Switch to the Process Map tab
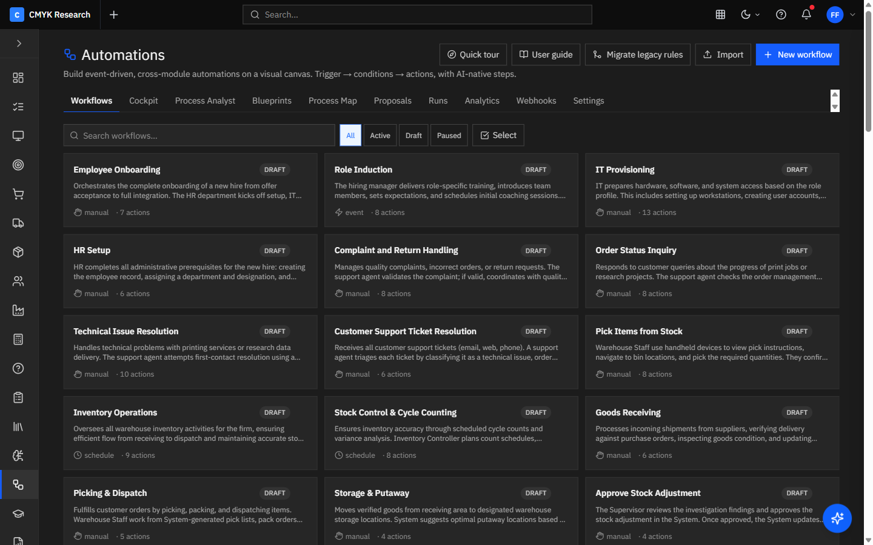Screen dimensions: 873x545 332,101
